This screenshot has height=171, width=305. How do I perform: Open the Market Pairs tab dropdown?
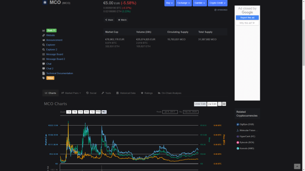point(71,93)
